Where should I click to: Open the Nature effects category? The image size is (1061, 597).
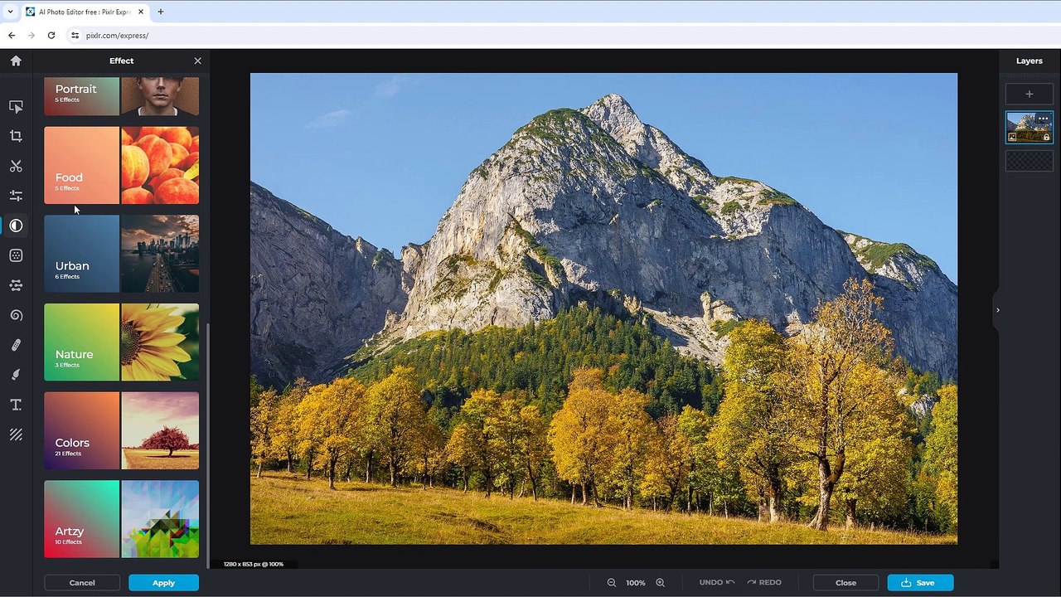[121, 342]
